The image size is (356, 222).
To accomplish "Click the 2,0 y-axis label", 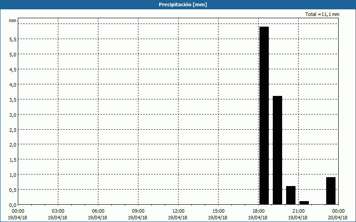I will point(13,145).
